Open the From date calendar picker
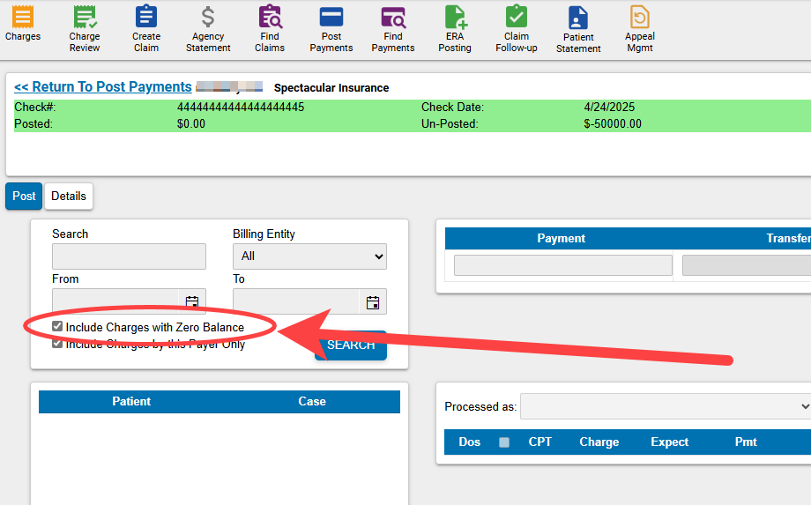Image resolution: width=811 pixels, height=505 pixels. 192,302
